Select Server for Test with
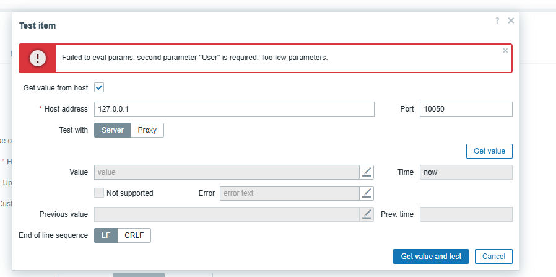Viewport: 556px width, 277px height. pos(113,130)
